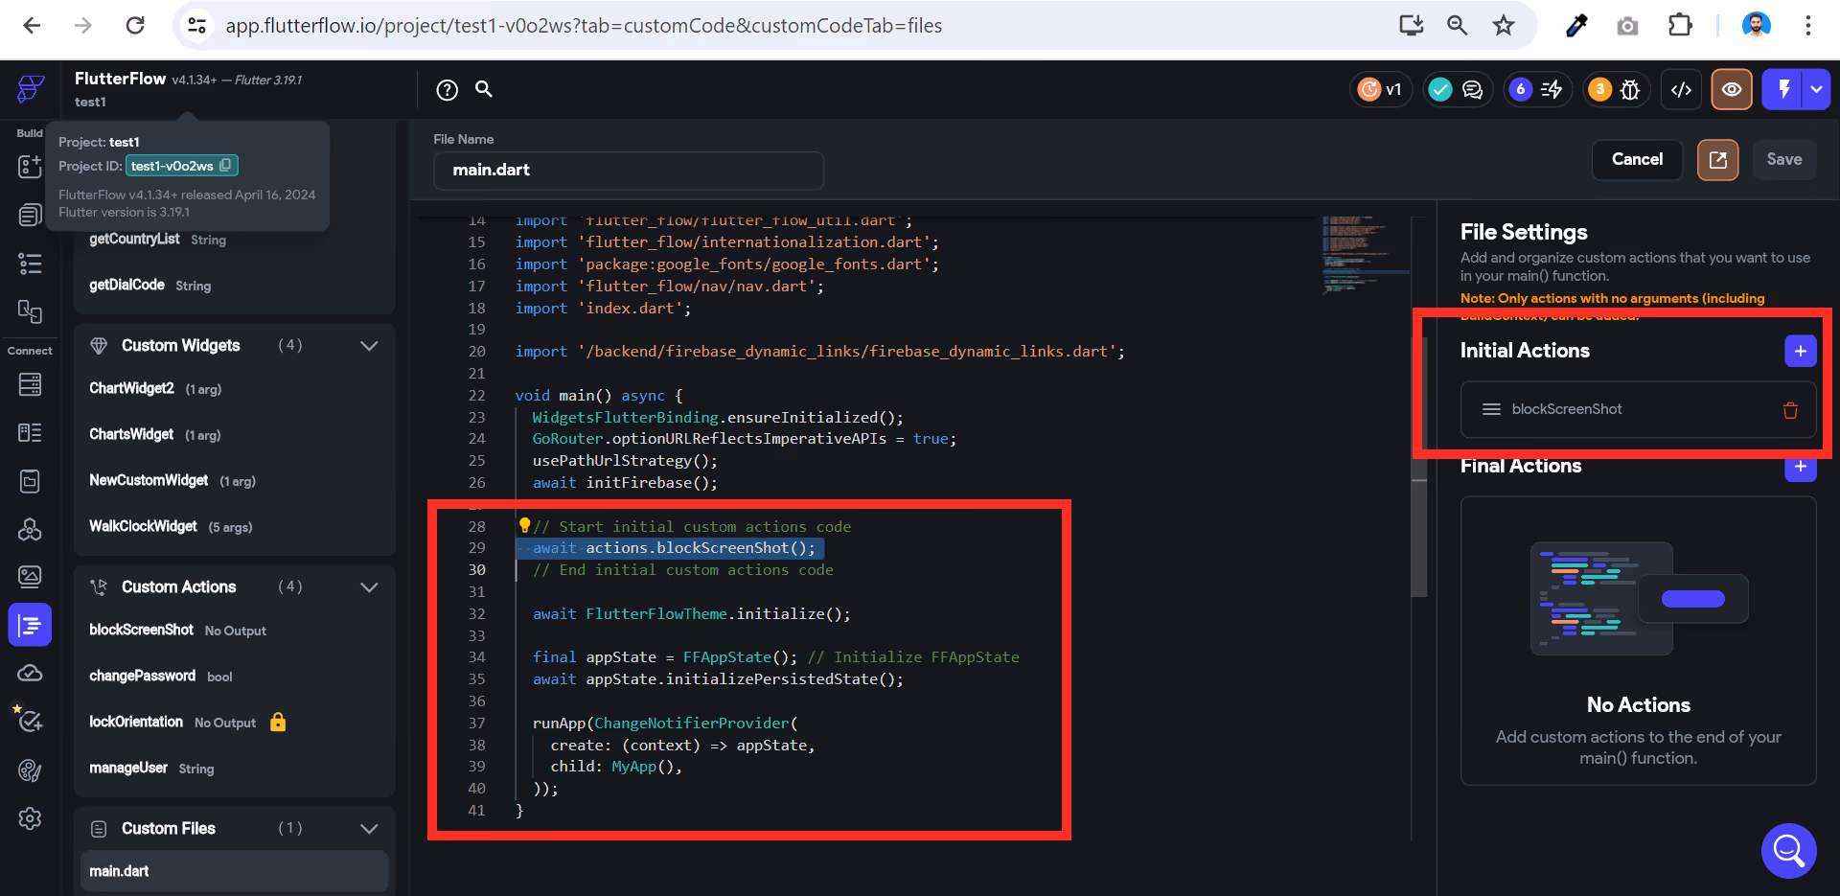Open the Storyboard sidebar icon
Viewport: 1840px width, 896px height.
[x=30, y=311]
